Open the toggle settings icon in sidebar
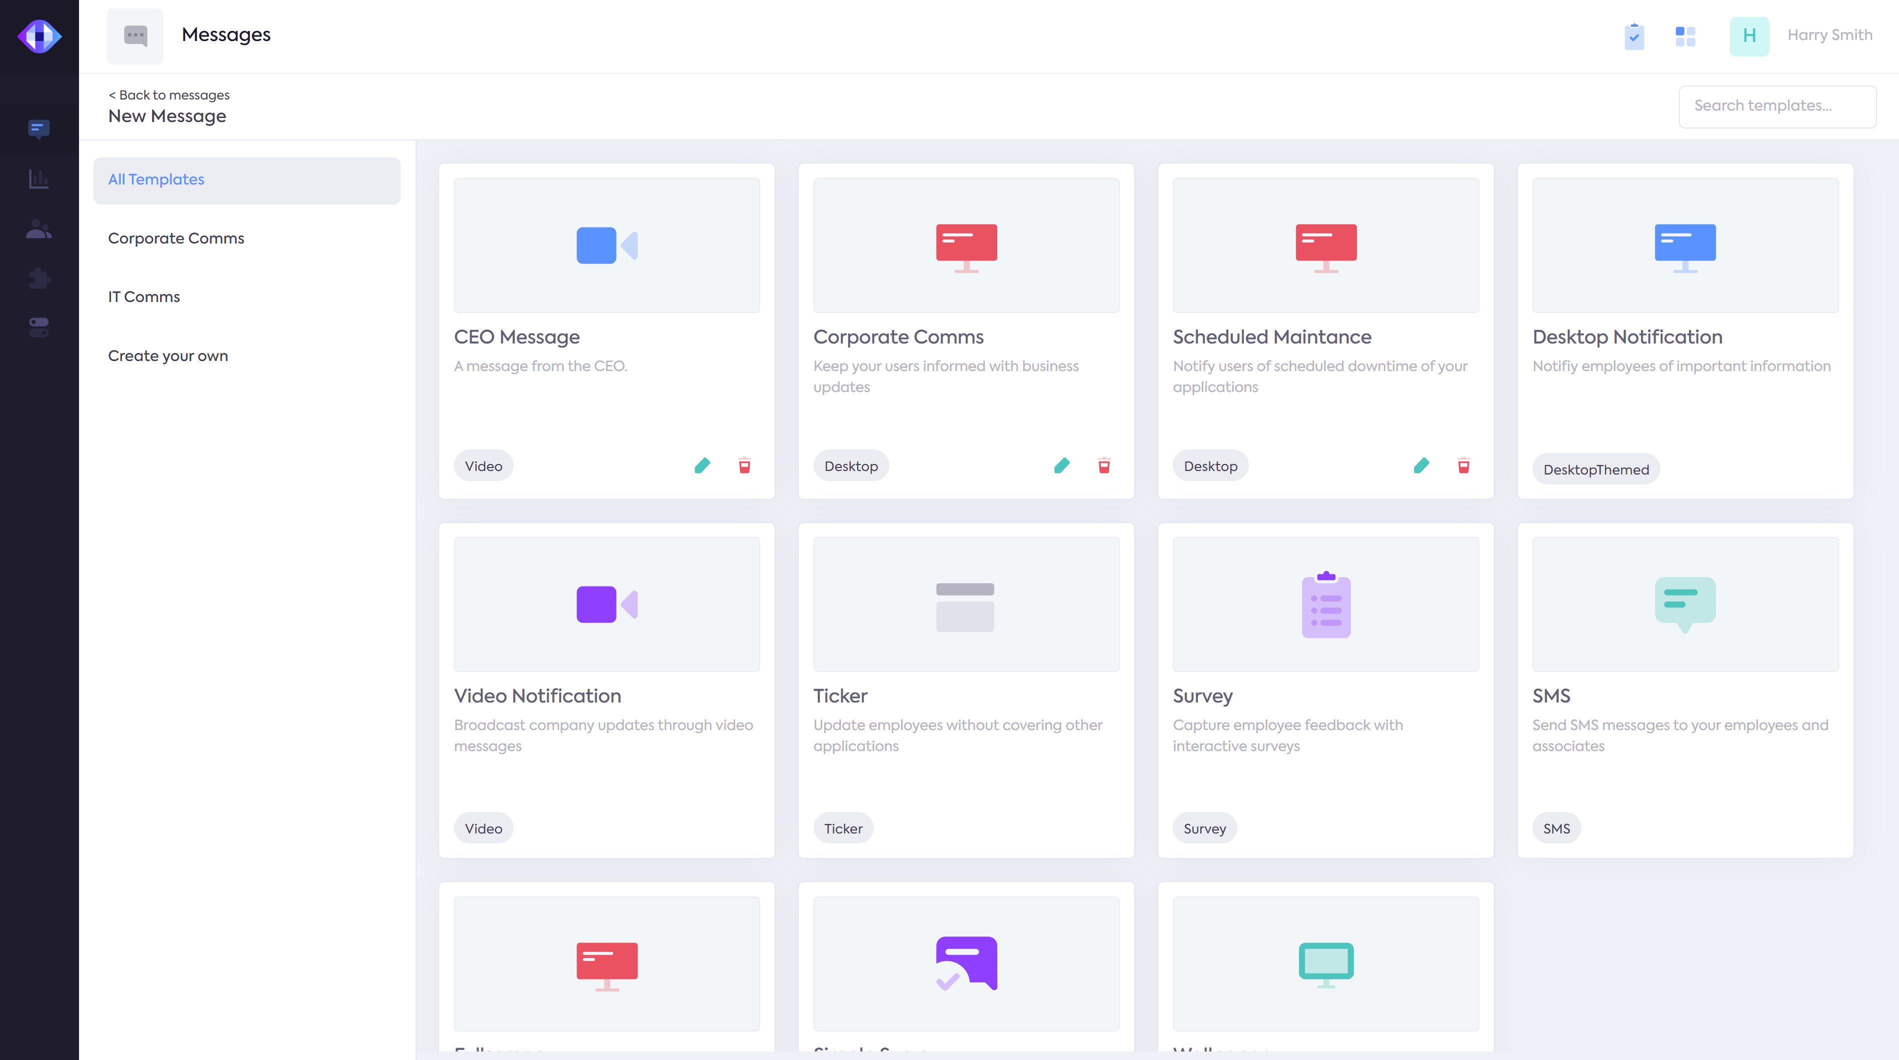This screenshot has height=1060, width=1899. 39,326
